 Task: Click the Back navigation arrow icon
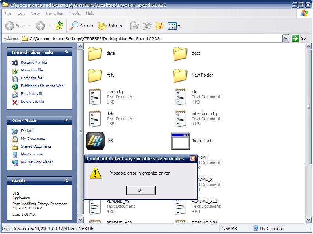click(9, 26)
